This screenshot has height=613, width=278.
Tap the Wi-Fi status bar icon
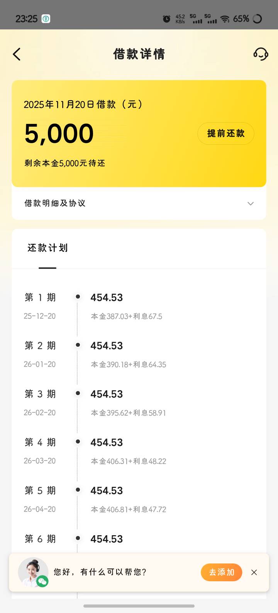pyautogui.click(x=225, y=19)
